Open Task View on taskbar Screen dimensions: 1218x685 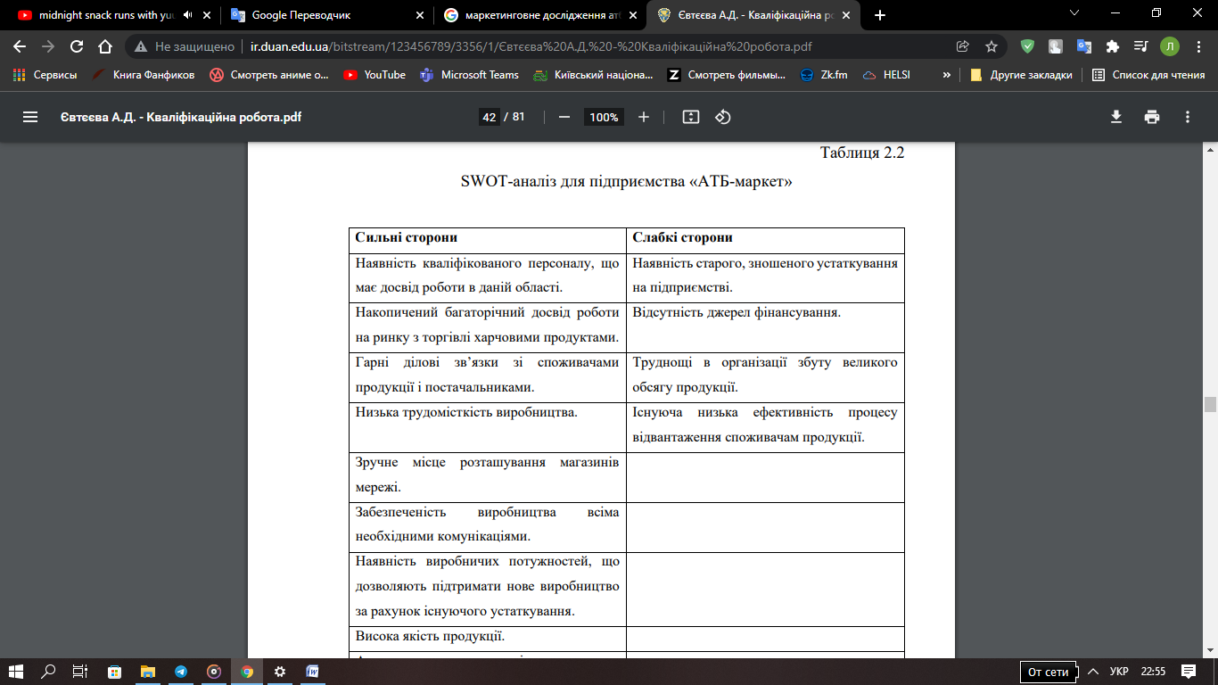pyautogui.click(x=80, y=672)
